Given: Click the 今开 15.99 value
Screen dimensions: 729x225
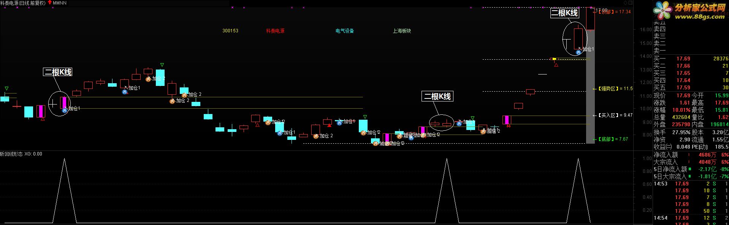Looking at the screenshot, I should 722,95.
